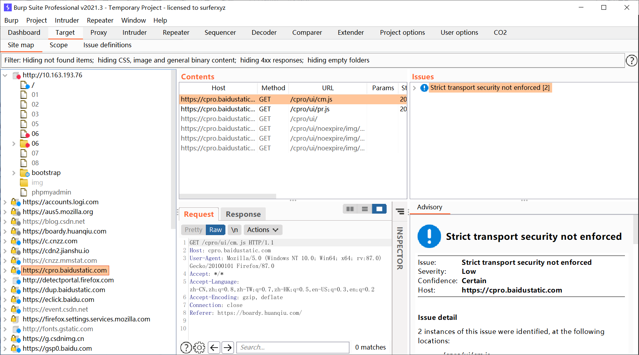The width and height of the screenshot is (639, 355).
Task: Expand https://cpro.baidustatic.com node
Action: (x=5, y=270)
